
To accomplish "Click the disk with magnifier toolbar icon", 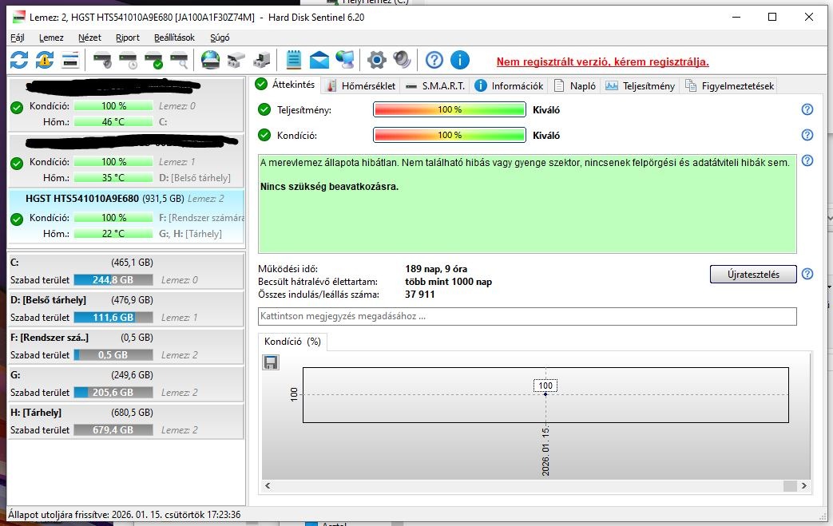I will point(179,60).
